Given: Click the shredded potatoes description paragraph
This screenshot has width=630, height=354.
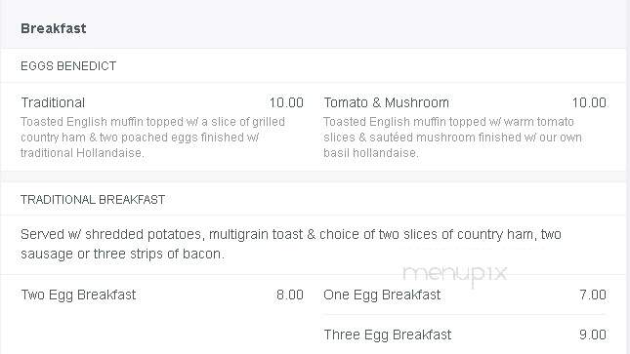Looking at the screenshot, I should (x=291, y=244).
